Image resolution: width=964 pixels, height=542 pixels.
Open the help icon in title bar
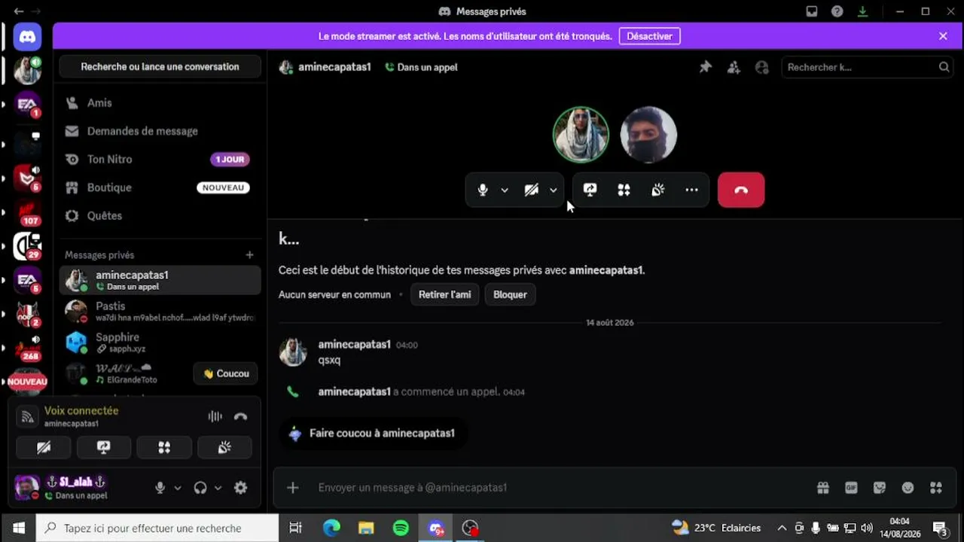tap(837, 11)
